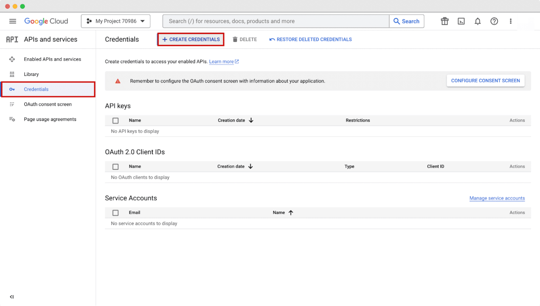
Task: Select the Service Accounts email checkbox
Action: click(x=115, y=212)
